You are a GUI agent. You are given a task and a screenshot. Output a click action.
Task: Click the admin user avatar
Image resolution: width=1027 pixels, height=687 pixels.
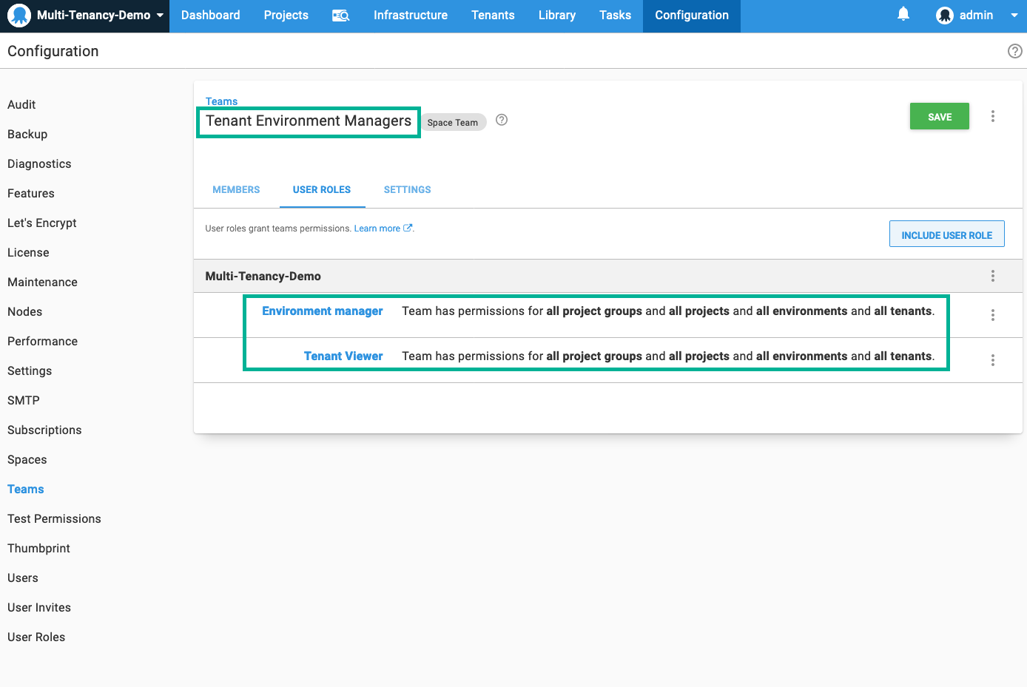(945, 16)
